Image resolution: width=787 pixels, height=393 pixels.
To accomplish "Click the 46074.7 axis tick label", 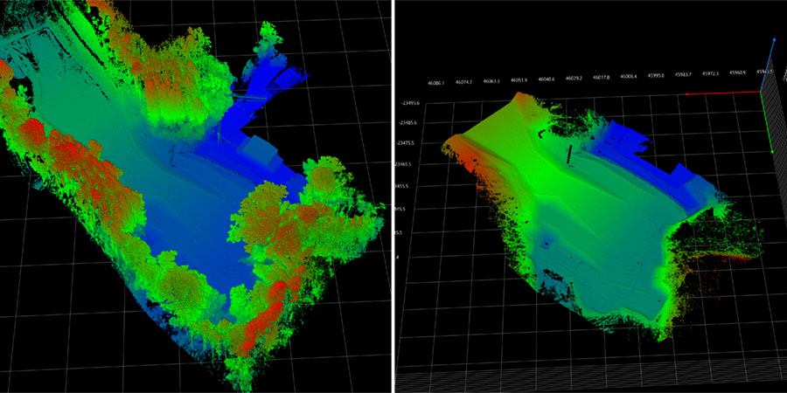I will point(464,82).
